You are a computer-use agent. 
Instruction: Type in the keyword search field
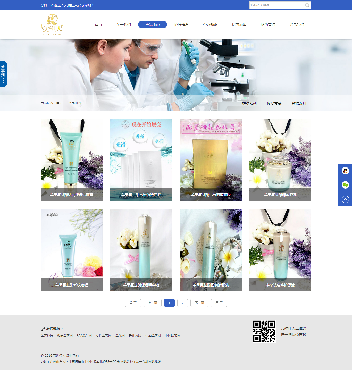276,5
